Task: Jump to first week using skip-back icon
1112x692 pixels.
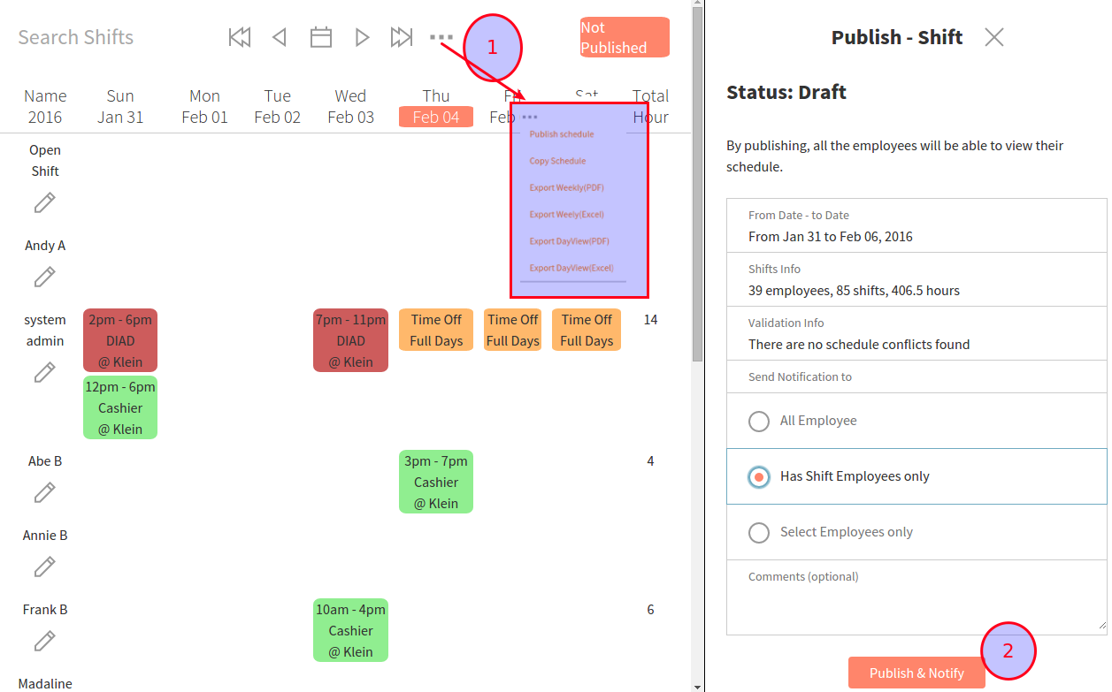Action: [239, 37]
